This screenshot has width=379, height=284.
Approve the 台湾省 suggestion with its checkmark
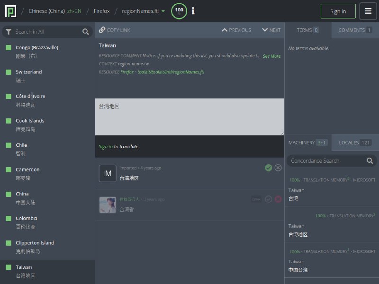[268, 199]
